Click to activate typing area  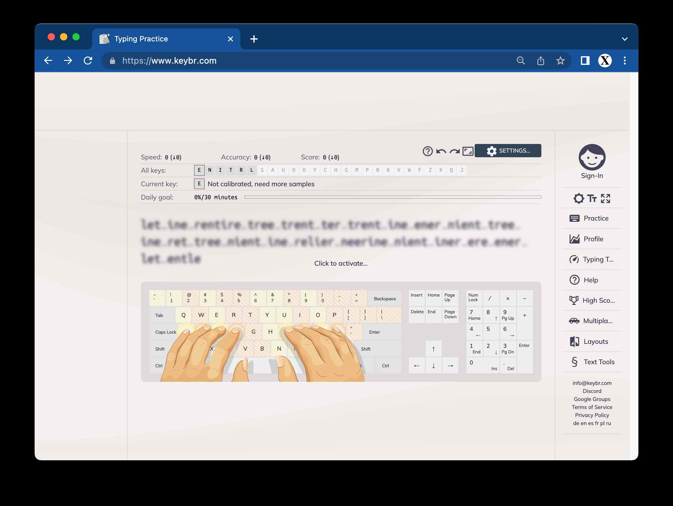[x=341, y=263]
